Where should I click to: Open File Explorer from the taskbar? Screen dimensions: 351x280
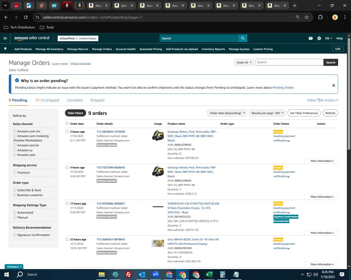(102, 275)
